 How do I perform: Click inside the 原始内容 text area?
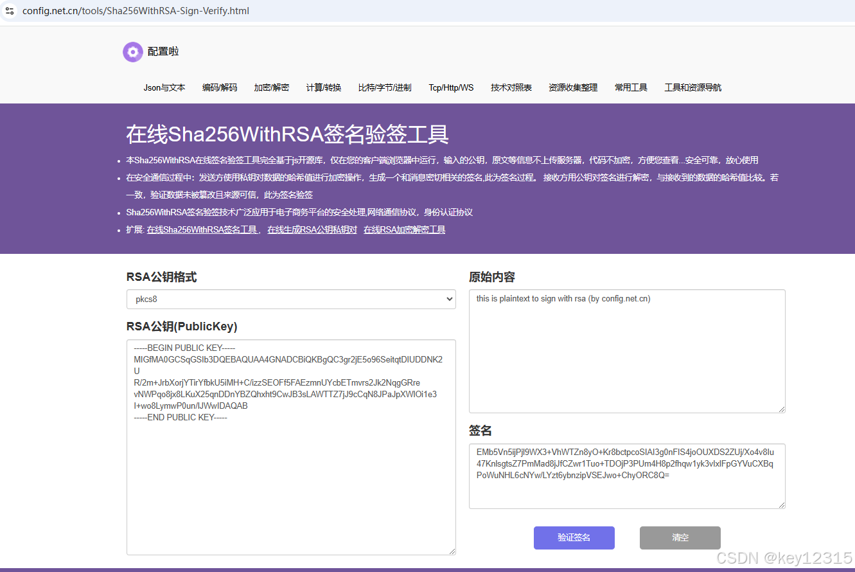[626, 350]
